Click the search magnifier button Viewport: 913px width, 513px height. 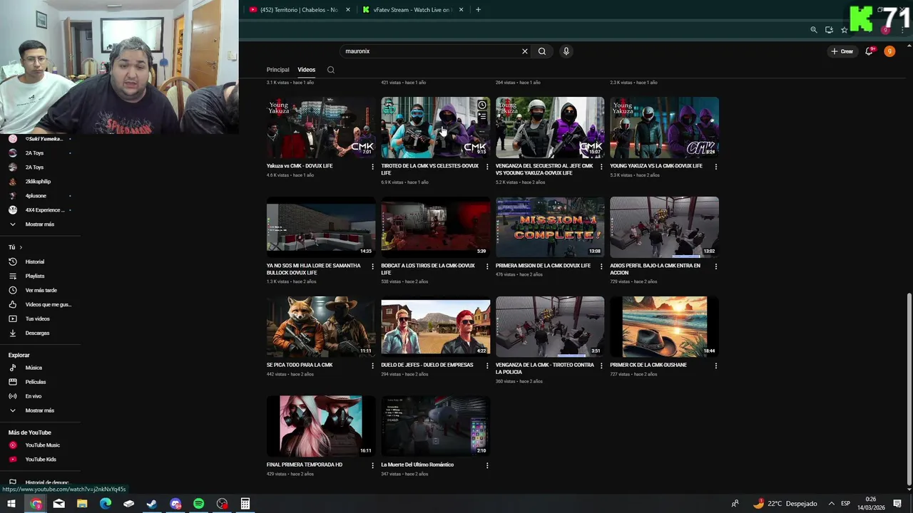542,51
